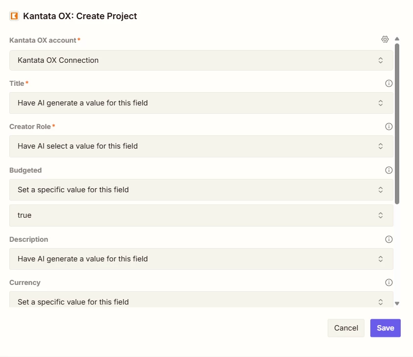The height and width of the screenshot is (357, 413).
Task: Click the Creator Role field label
Action: point(30,127)
